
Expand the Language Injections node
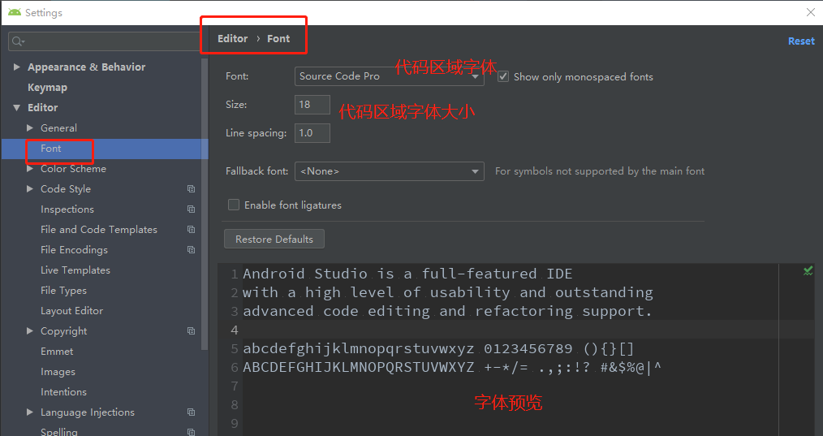coord(30,412)
